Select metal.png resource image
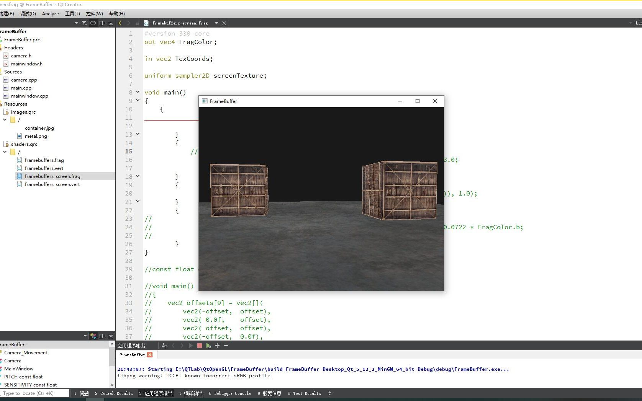The width and height of the screenshot is (642, 401). 36,136
